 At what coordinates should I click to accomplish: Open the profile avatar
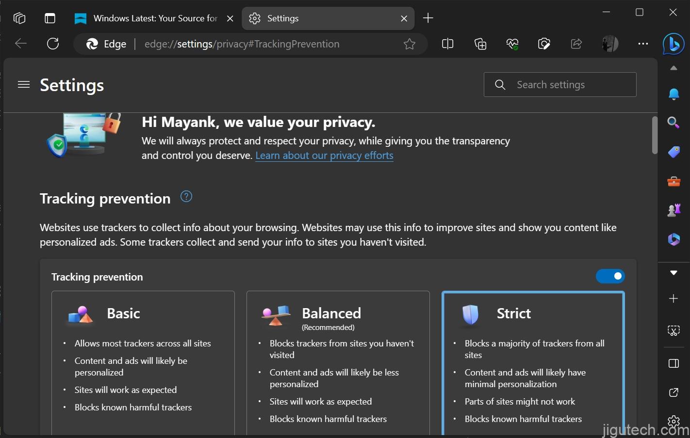[x=610, y=44]
